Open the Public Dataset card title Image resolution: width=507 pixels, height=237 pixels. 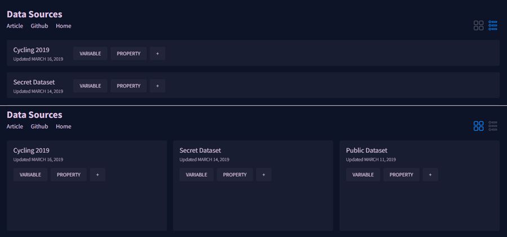pyautogui.click(x=367, y=151)
